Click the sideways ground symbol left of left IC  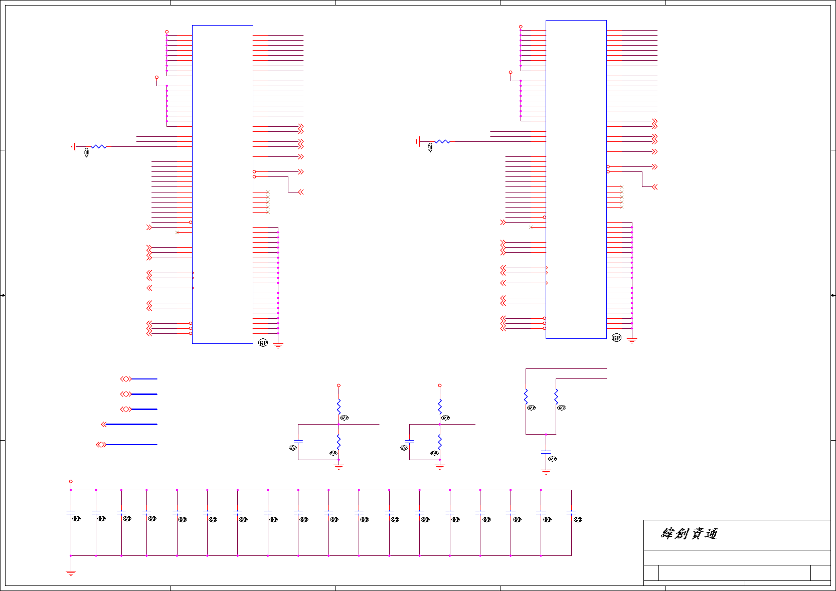click(74, 146)
